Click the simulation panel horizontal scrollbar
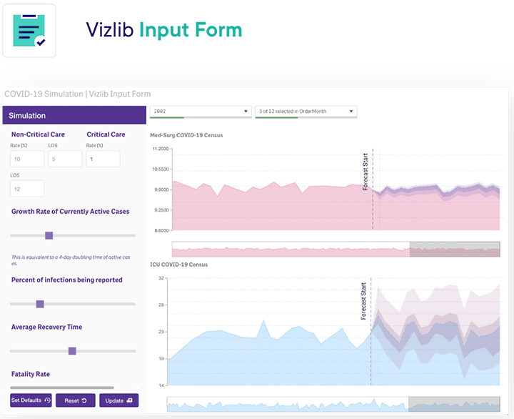Screen dimensions: 514x419 [62, 388]
